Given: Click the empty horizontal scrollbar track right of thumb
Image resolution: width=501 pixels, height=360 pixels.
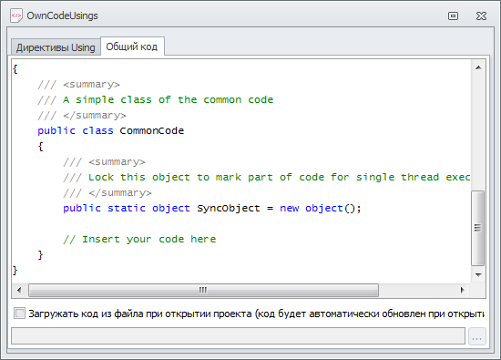Looking at the screenshot, I should (x=416, y=291).
